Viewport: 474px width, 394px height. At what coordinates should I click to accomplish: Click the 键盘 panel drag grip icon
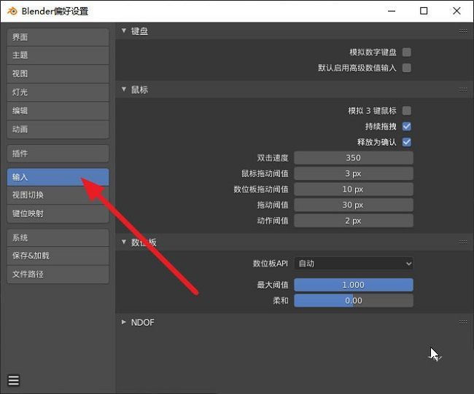pyautogui.click(x=463, y=31)
